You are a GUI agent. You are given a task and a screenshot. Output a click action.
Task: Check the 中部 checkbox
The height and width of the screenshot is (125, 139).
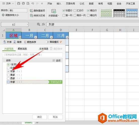(x=8, y=82)
